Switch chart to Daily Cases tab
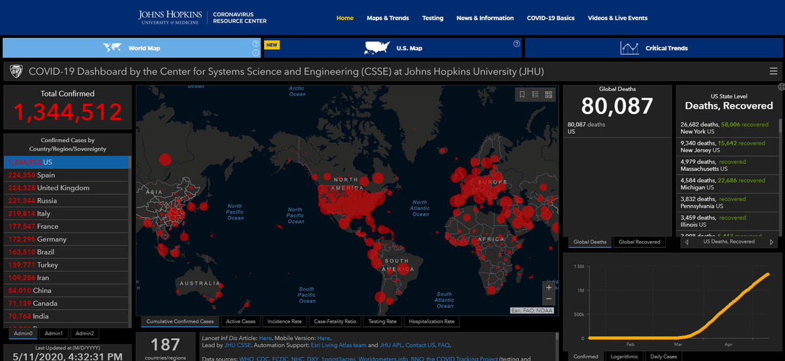 pyautogui.click(x=664, y=356)
